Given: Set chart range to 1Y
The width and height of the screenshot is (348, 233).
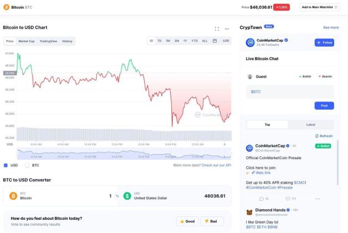Looking at the screenshot, I should click(x=185, y=41).
